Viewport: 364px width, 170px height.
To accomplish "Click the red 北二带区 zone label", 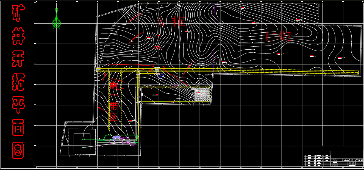I will coord(278,36).
